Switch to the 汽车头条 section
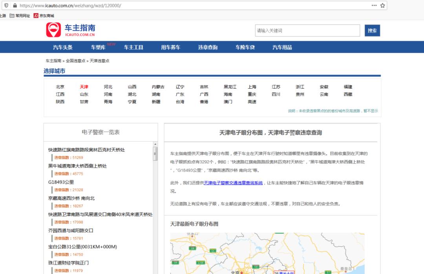Screen dimensions: 424x274 64,47
